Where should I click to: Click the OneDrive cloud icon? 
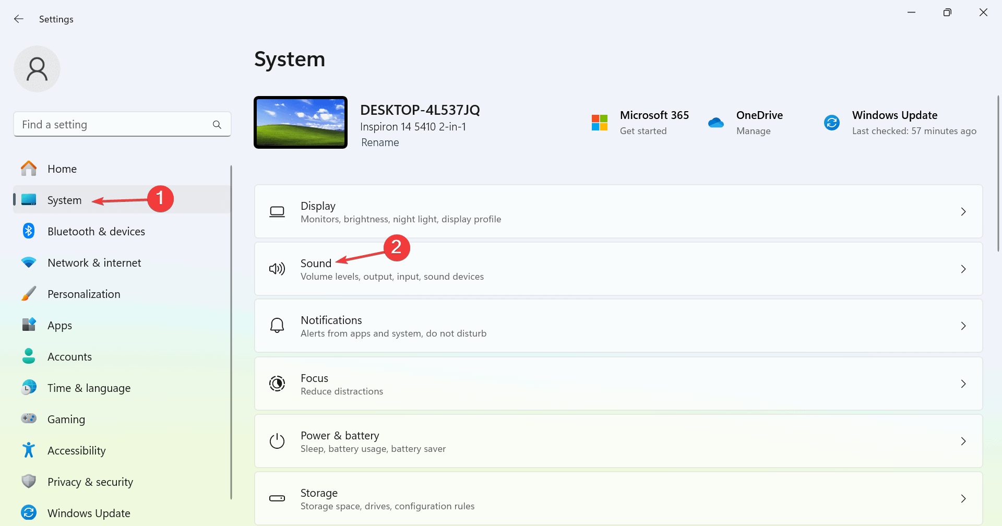pos(716,123)
